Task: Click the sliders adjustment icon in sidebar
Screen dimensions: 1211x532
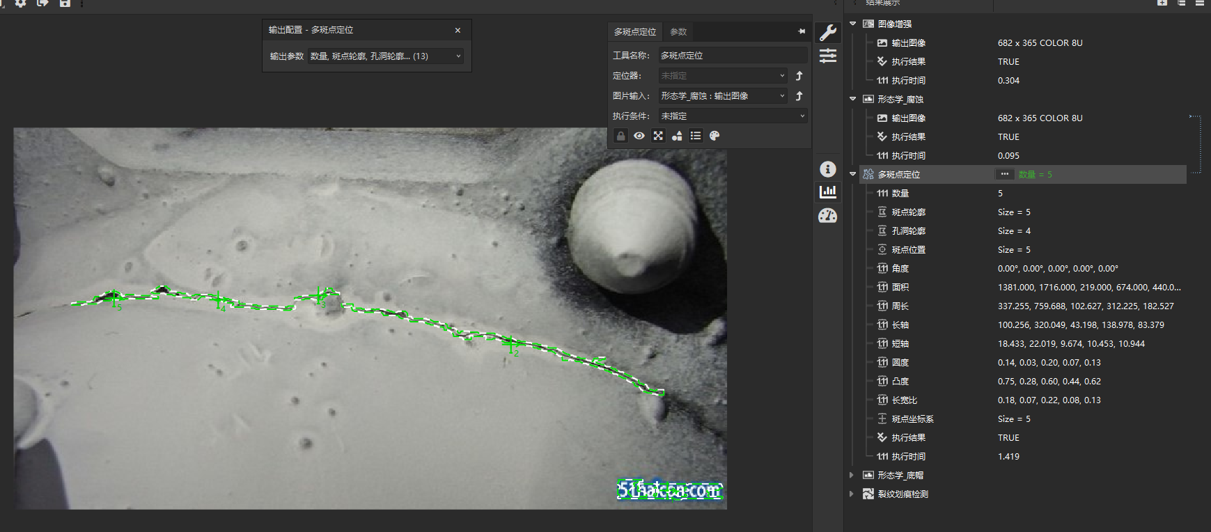Action: click(x=827, y=56)
